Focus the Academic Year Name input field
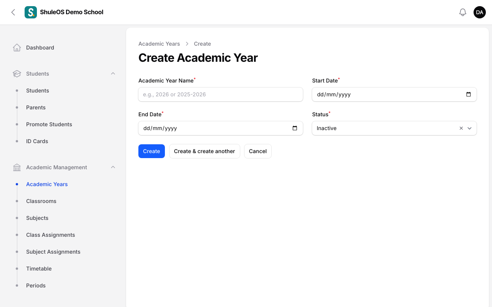The image size is (492, 307). click(221, 94)
